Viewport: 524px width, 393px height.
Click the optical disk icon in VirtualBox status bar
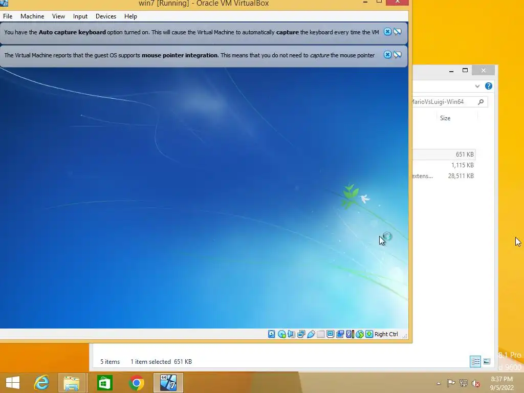(281, 334)
